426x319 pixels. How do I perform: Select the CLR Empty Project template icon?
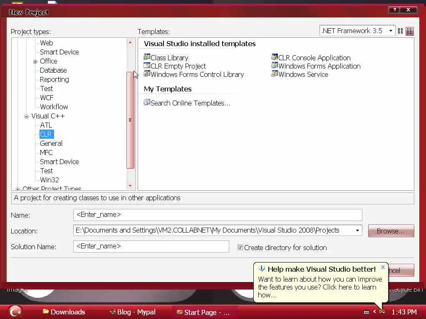[x=147, y=65]
